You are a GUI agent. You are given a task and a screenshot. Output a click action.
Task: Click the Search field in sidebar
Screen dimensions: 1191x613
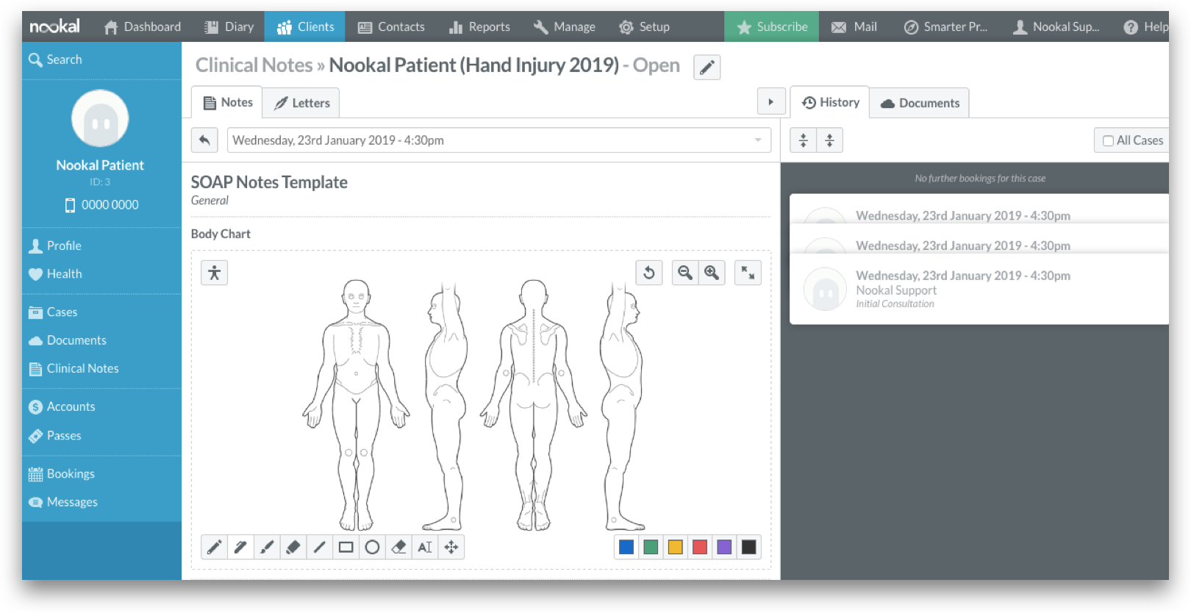click(101, 60)
